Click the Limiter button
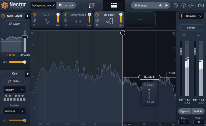The image size is (206, 126). coord(191,28)
